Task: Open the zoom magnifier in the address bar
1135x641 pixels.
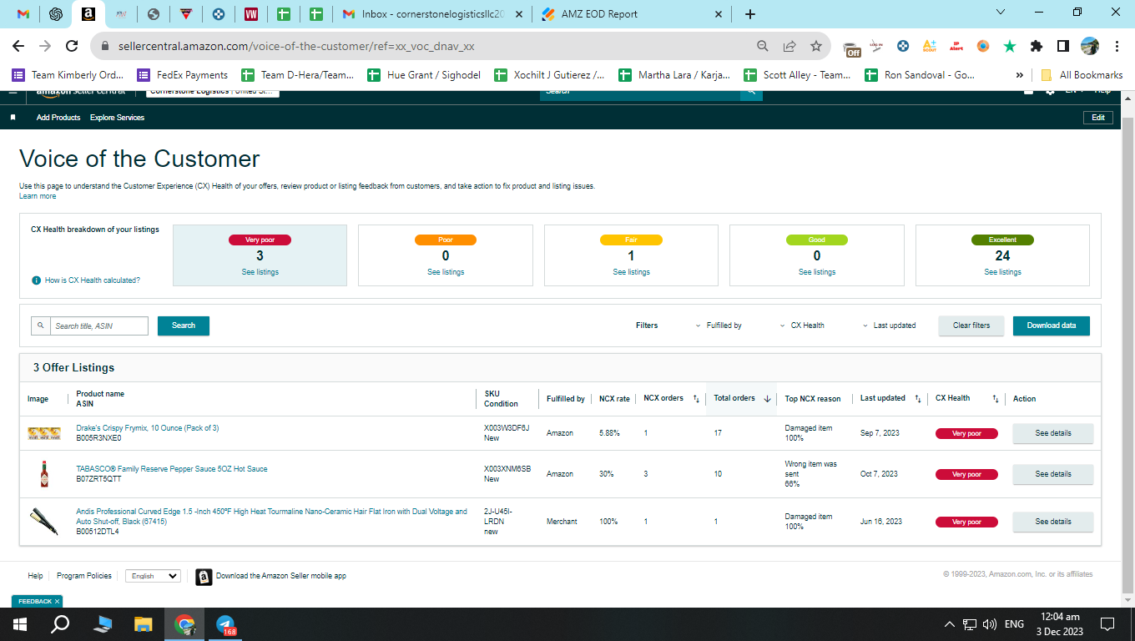Action: (762, 46)
